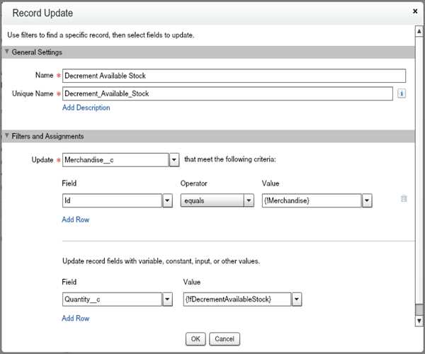Click the info icon beside Unique Name
Viewport: 425px width, 354px height.
[401, 93]
